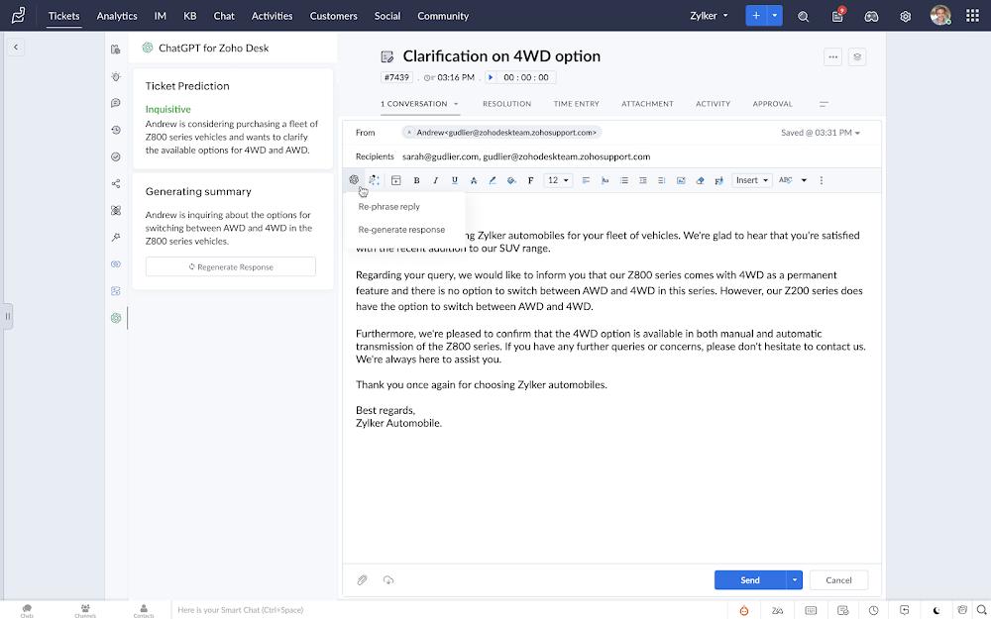991x619 pixels.
Task: Open the Social tab
Action: (387, 16)
